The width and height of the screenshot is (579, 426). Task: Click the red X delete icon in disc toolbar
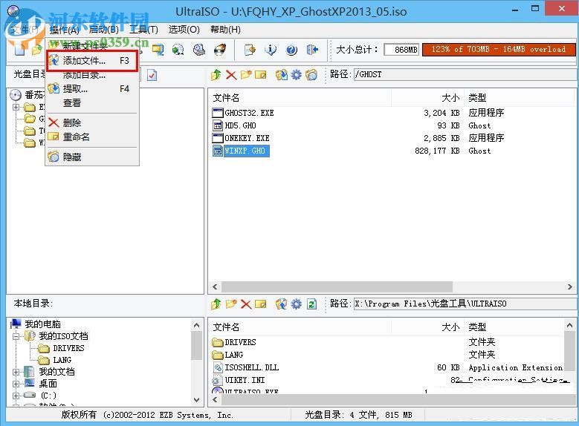coord(231,75)
